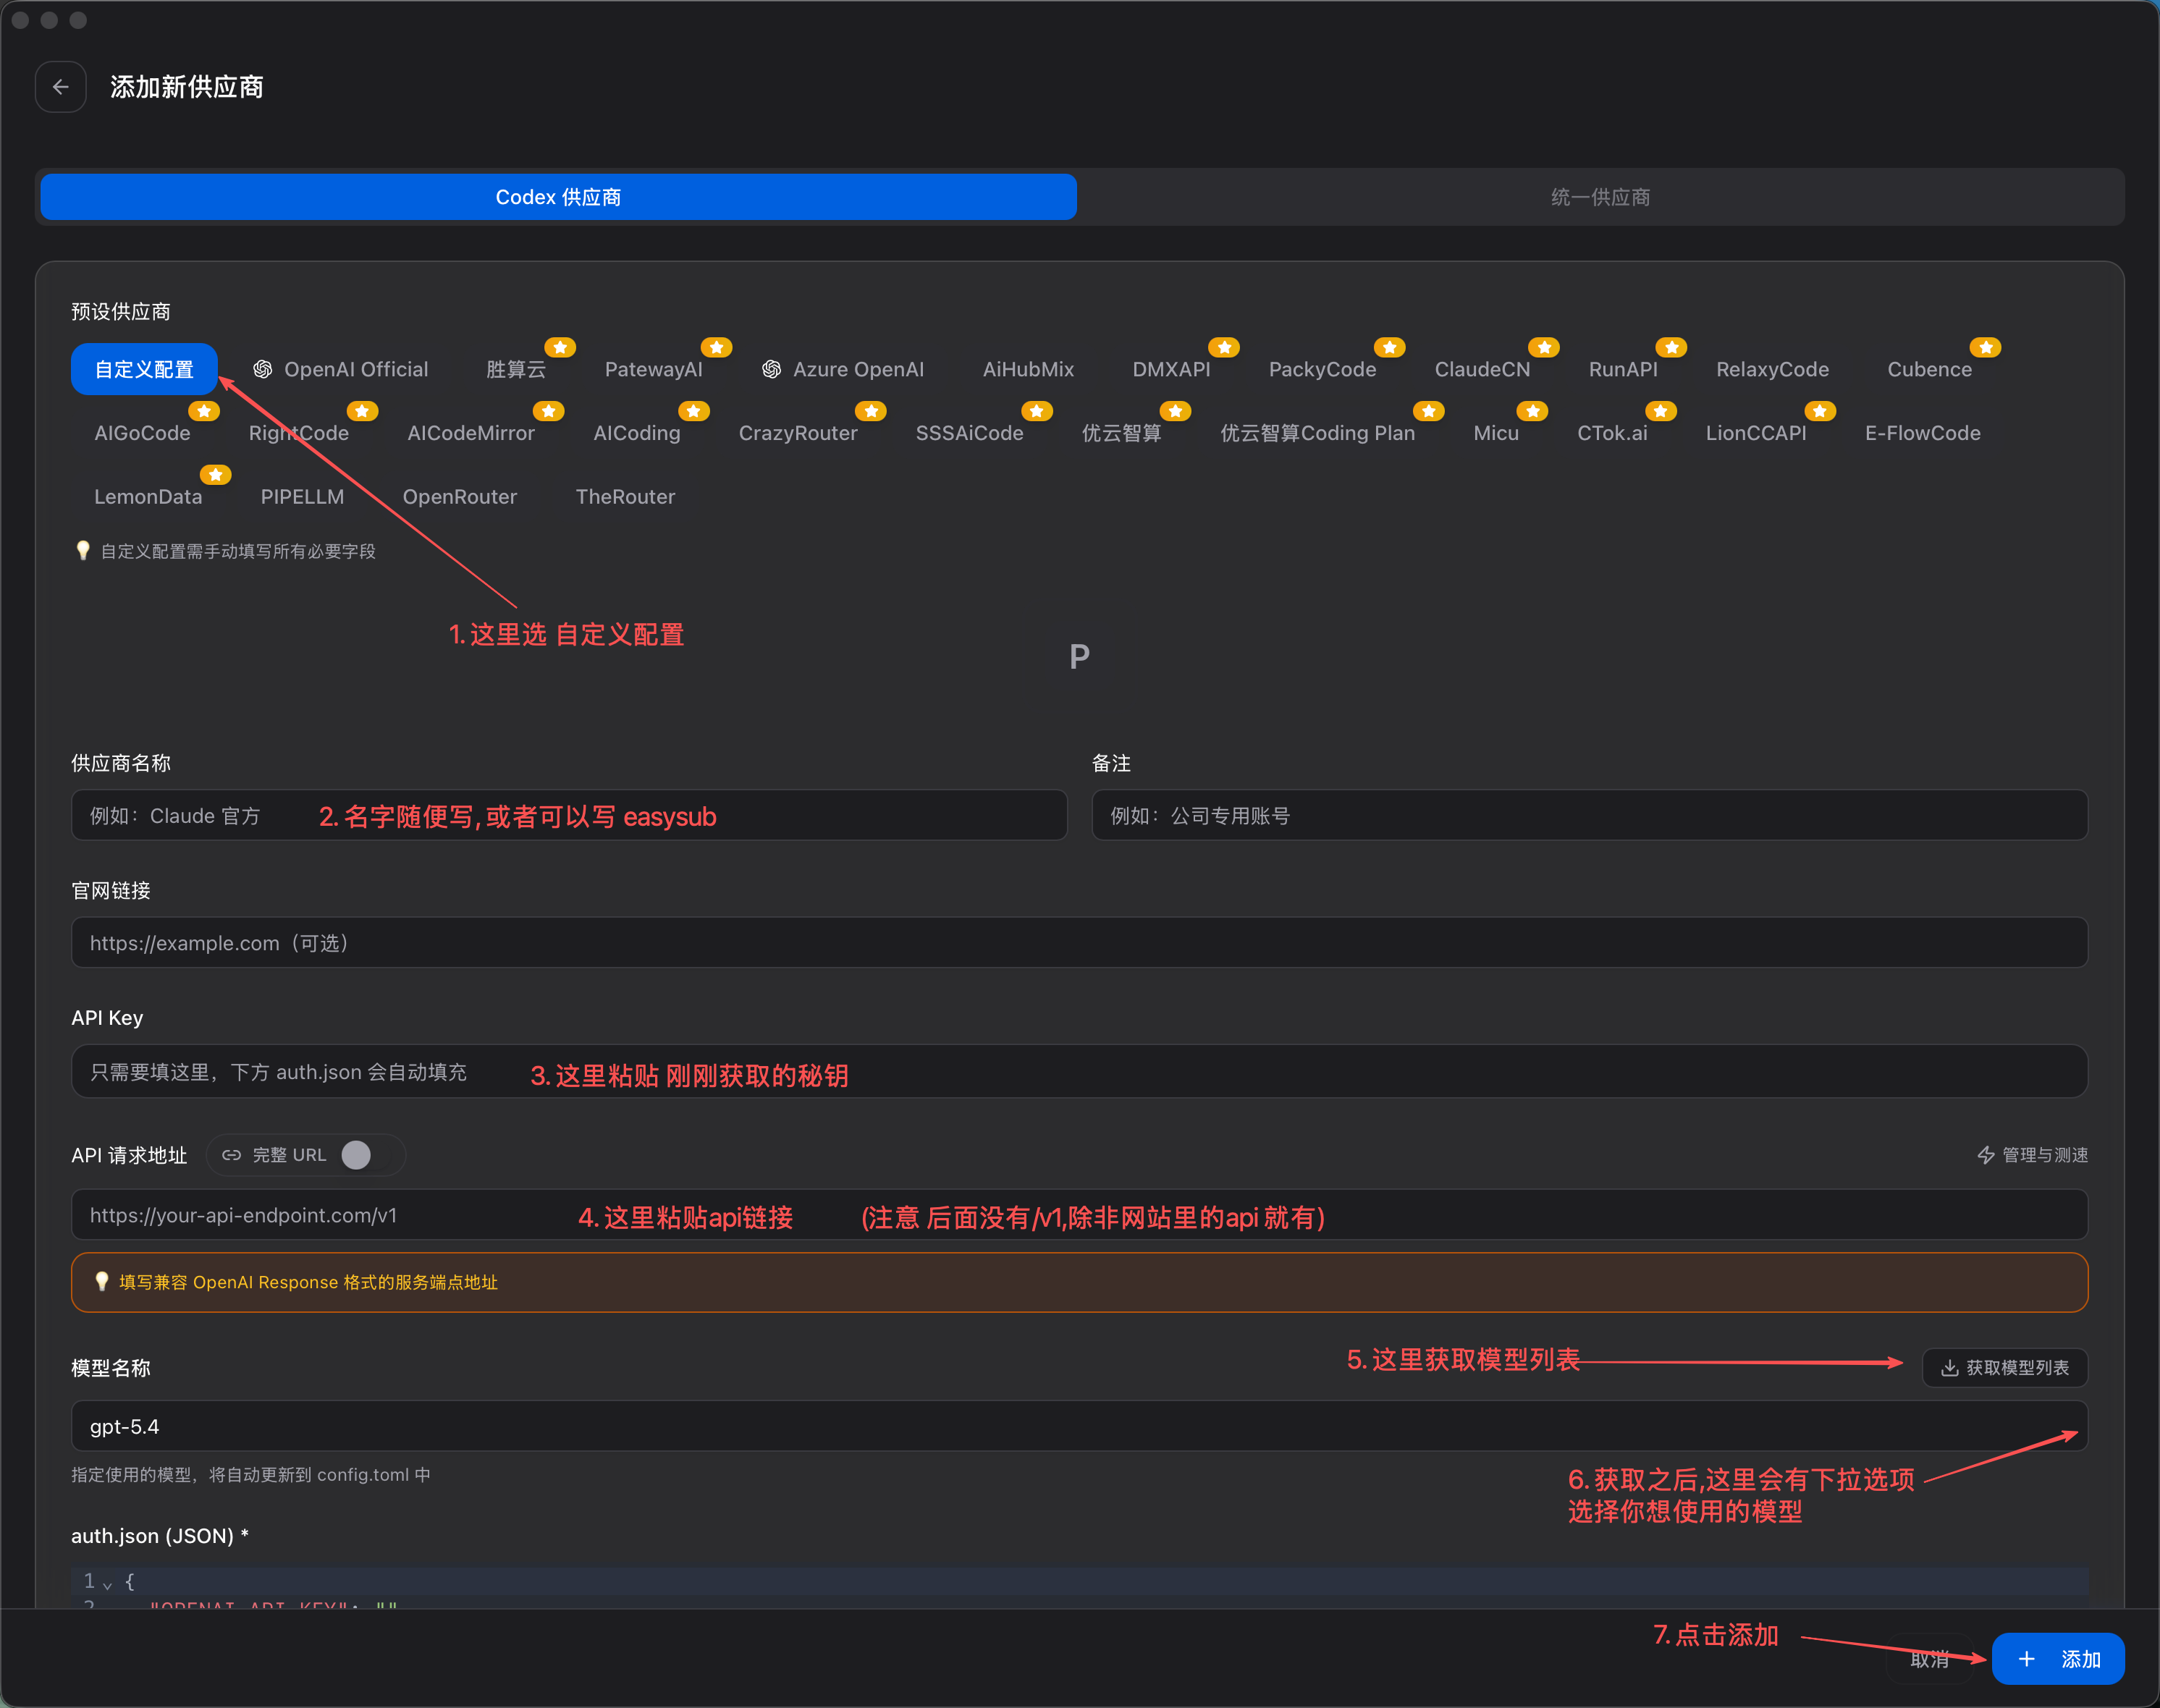
Task: Focus the 供应商名称 input field
Action: 569,815
